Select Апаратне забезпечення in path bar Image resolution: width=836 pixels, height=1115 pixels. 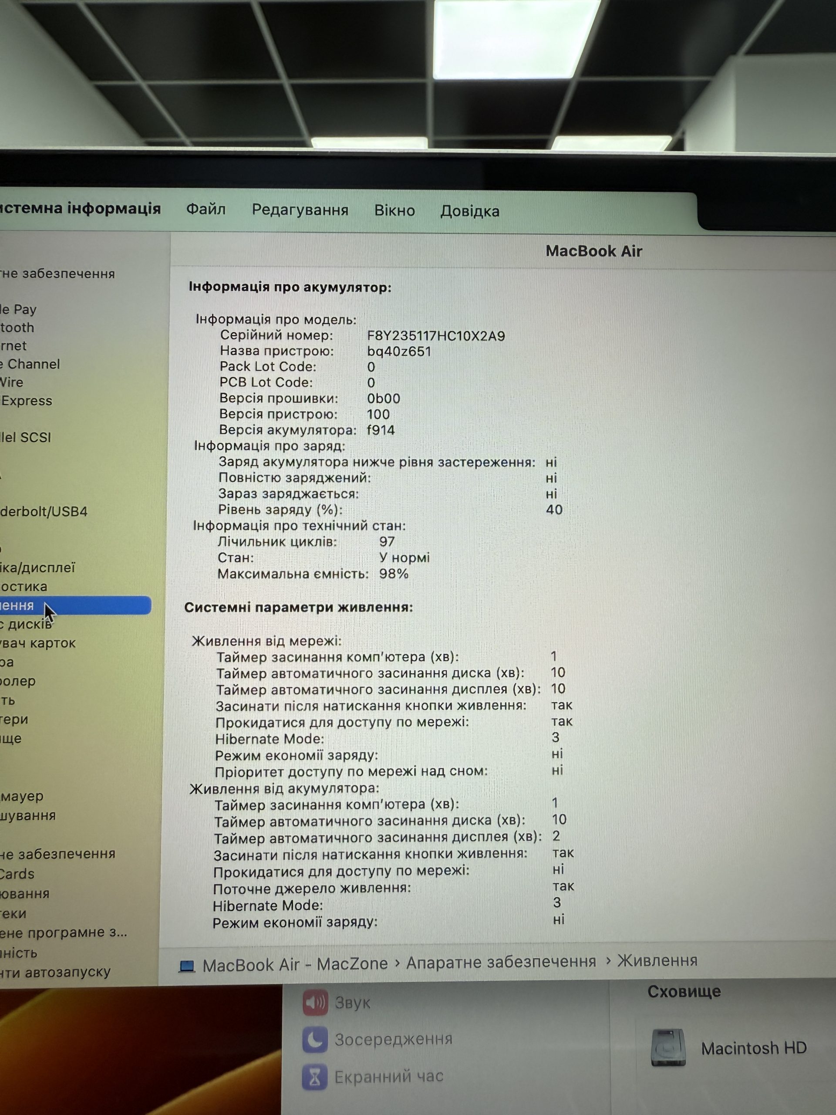tap(501, 962)
